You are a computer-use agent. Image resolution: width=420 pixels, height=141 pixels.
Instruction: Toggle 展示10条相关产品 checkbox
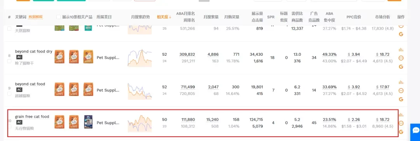tap(58, 17)
